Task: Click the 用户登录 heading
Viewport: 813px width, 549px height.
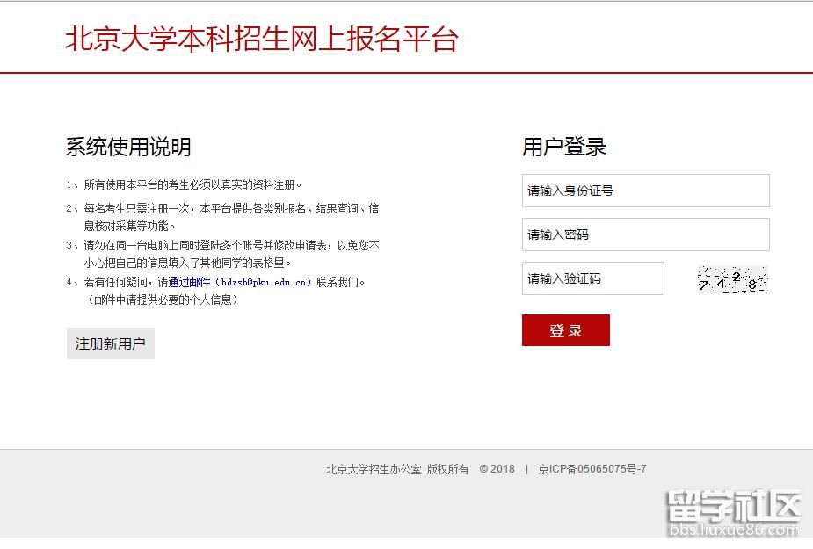Action: (564, 147)
